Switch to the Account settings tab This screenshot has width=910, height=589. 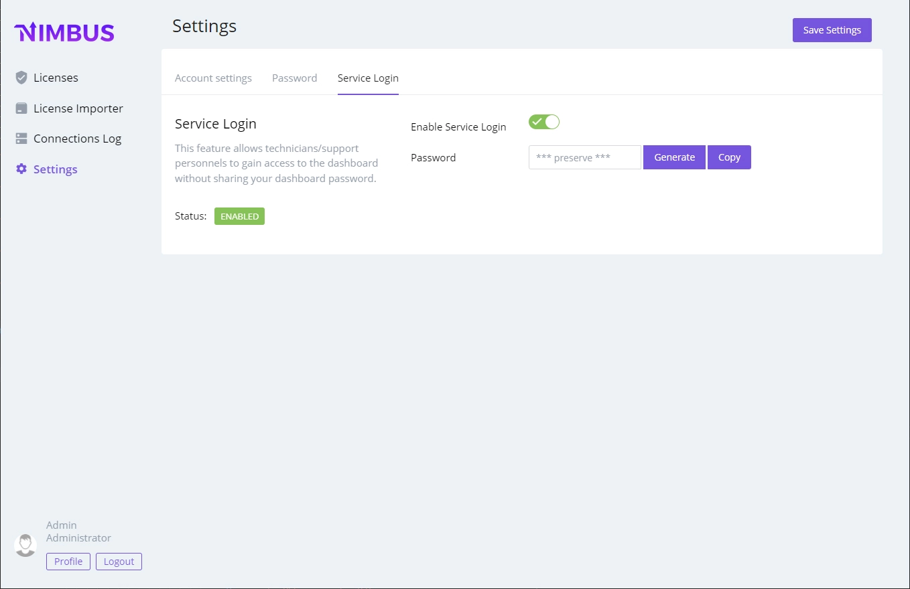pos(213,78)
